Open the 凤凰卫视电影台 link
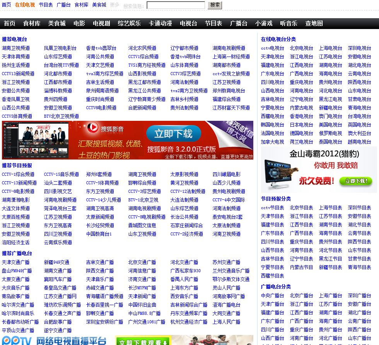The image size is (379, 345). [x=60, y=48]
